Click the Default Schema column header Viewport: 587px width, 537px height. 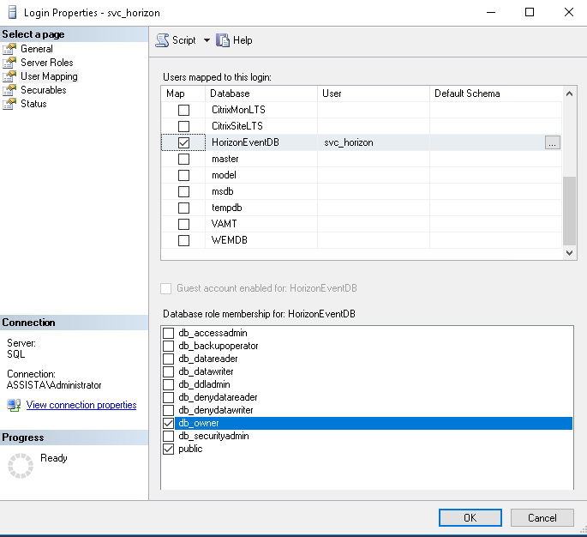point(496,94)
